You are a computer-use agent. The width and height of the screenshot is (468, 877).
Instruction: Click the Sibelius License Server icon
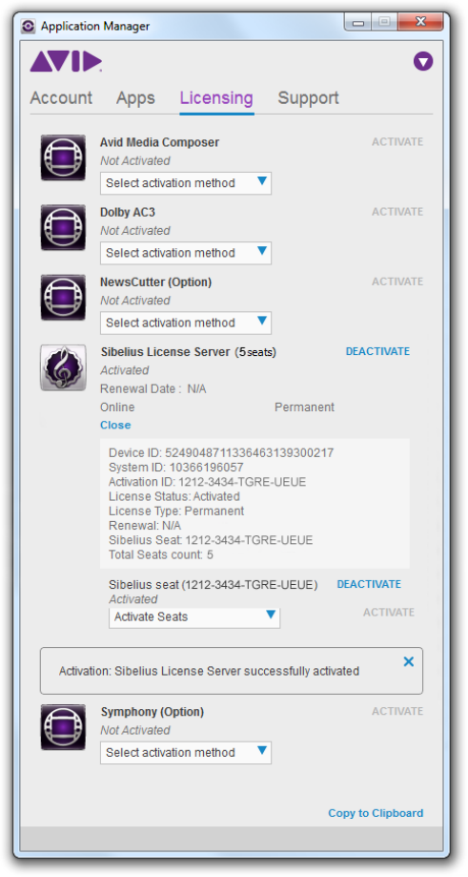tap(63, 367)
